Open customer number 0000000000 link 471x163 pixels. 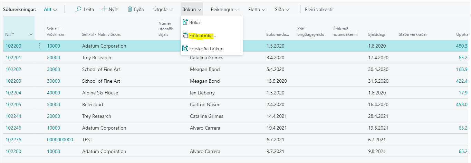click(x=60, y=140)
